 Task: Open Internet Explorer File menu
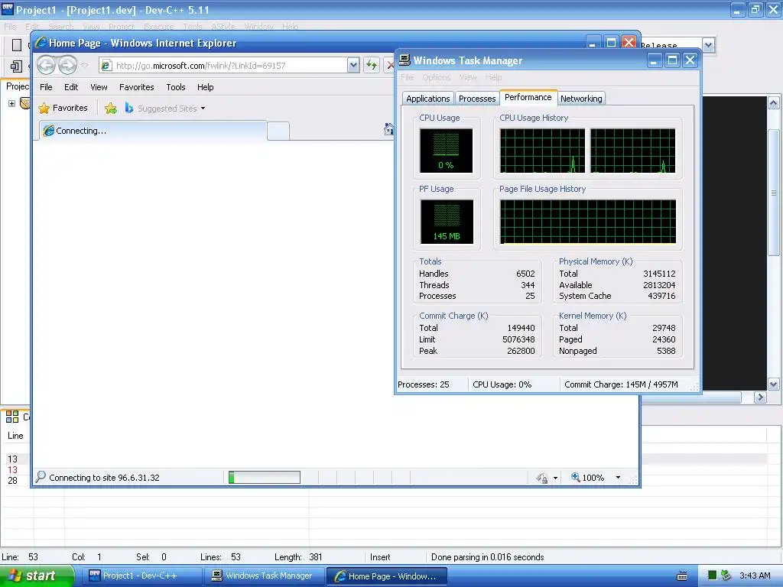coord(46,87)
